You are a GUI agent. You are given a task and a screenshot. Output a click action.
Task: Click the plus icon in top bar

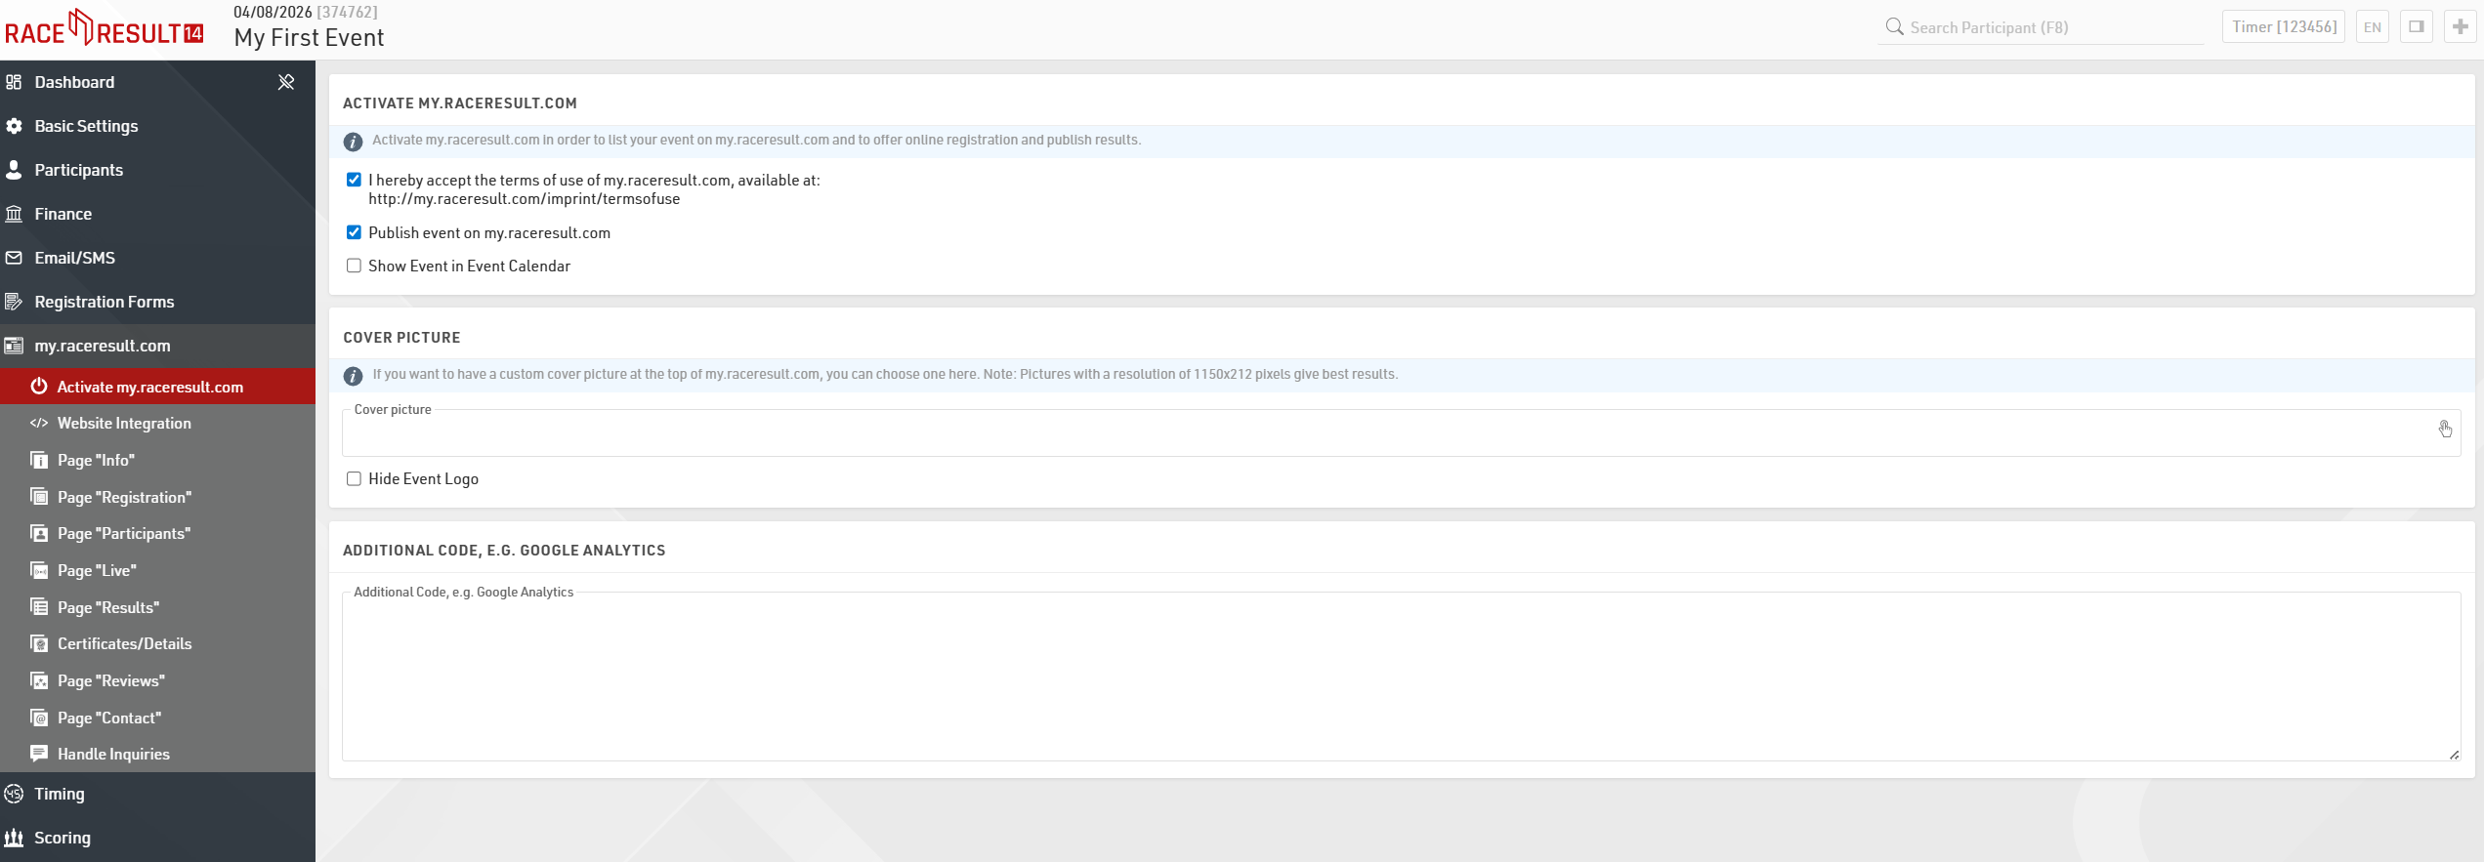click(2460, 27)
